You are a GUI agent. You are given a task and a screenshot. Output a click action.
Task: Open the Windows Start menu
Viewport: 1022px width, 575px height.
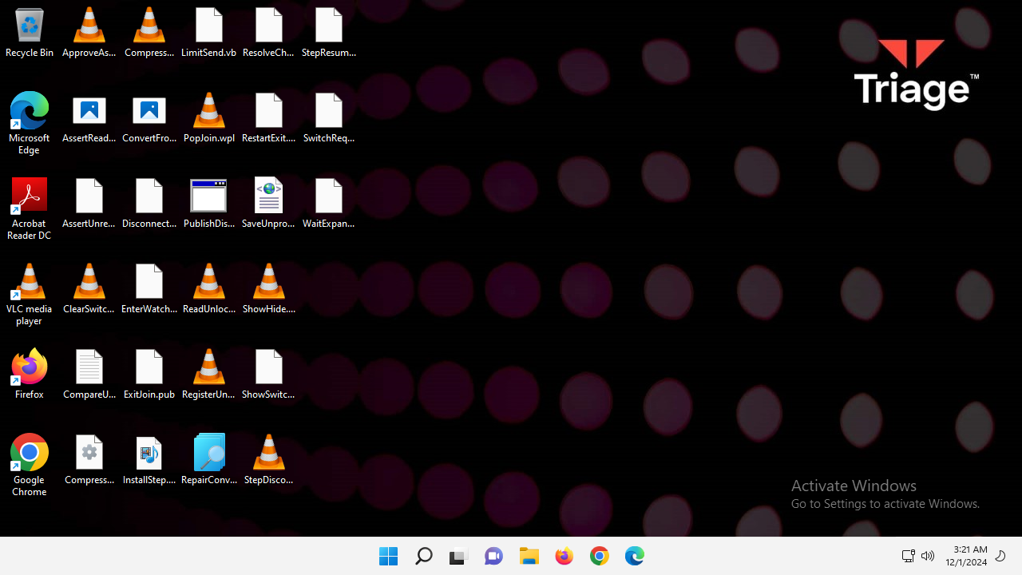[389, 556]
